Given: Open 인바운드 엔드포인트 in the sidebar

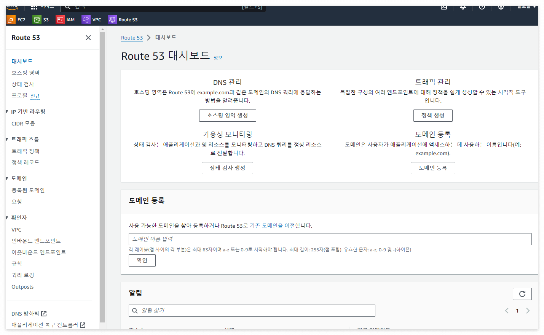Looking at the screenshot, I should point(36,241).
